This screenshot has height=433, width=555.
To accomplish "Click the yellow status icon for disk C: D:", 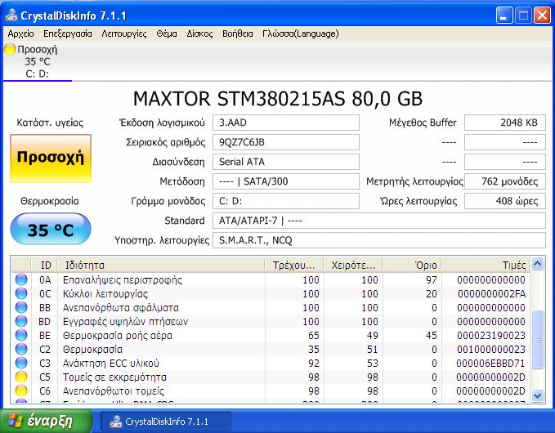I will (x=10, y=50).
